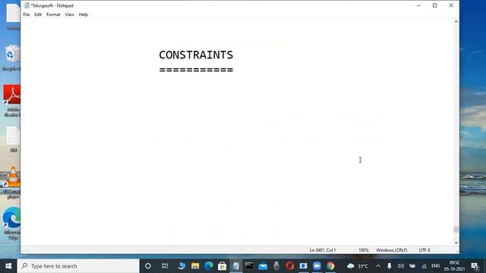Viewport: 486px width, 273px height.
Task: Show hidden system tray icons
Action: point(378,266)
